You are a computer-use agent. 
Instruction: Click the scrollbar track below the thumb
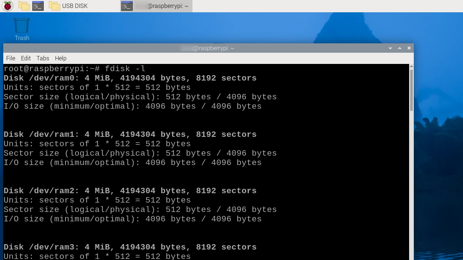(411, 181)
